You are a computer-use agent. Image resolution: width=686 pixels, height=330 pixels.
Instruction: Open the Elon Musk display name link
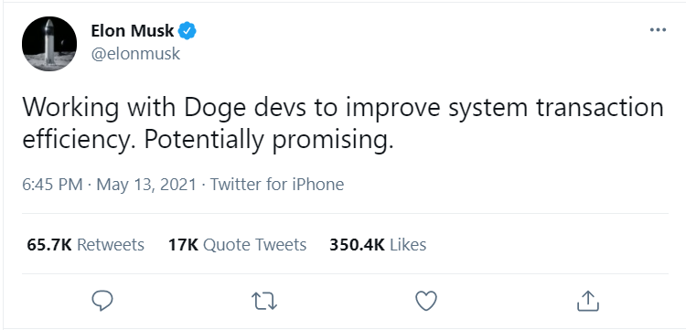point(133,30)
